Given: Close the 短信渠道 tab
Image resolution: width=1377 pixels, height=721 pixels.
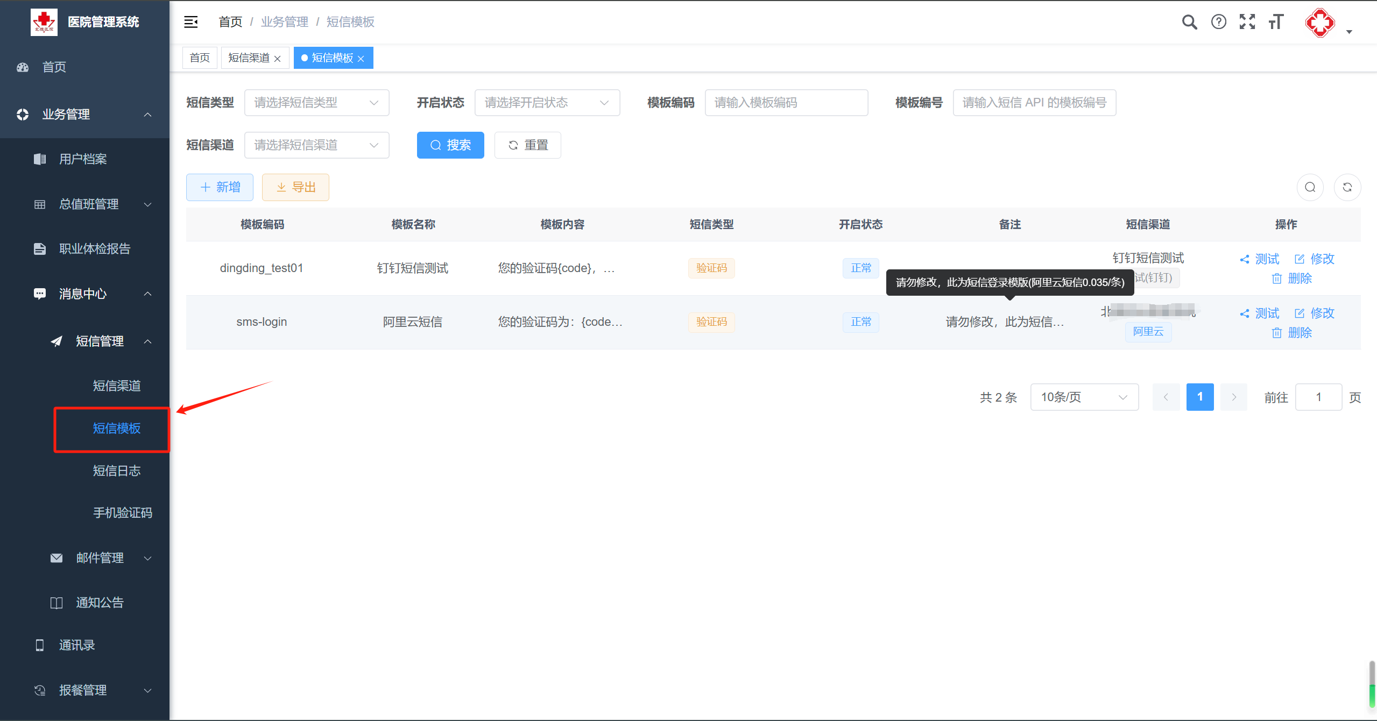Looking at the screenshot, I should [278, 59].
